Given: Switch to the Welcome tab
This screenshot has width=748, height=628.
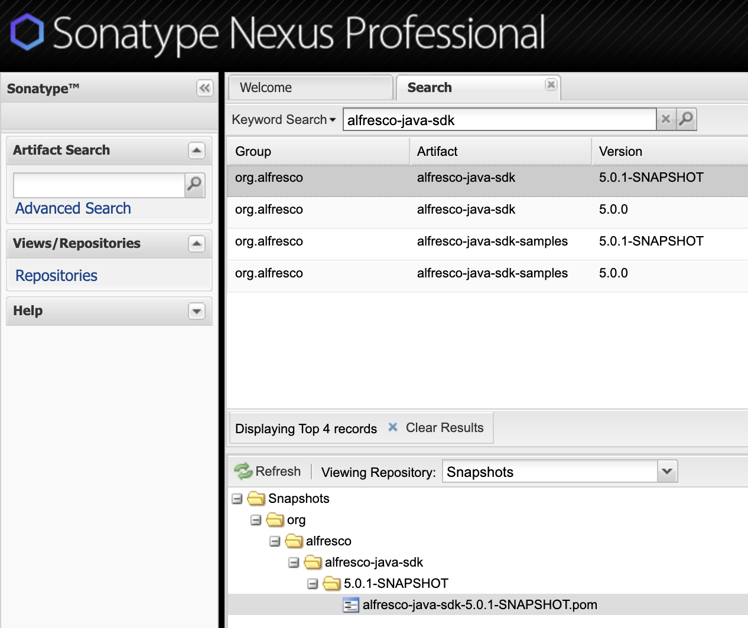Looking at the screenshot, I should 266,88.
